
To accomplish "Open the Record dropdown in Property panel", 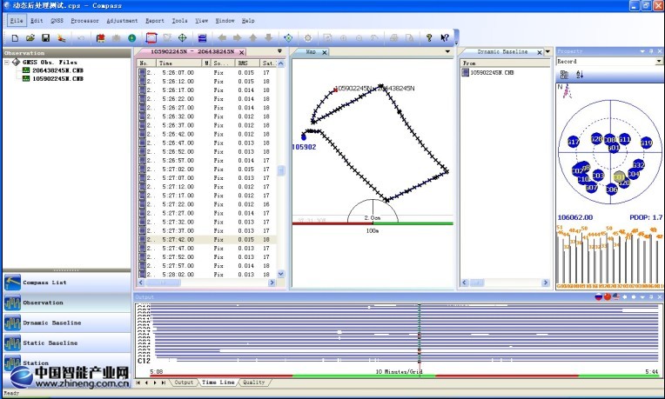I will pos(659,62).
